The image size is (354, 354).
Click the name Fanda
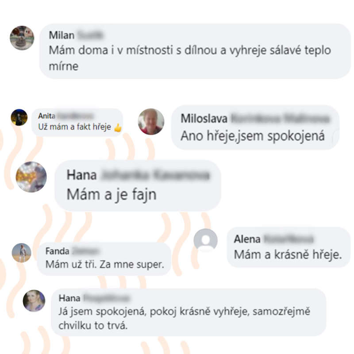point(58,251)
